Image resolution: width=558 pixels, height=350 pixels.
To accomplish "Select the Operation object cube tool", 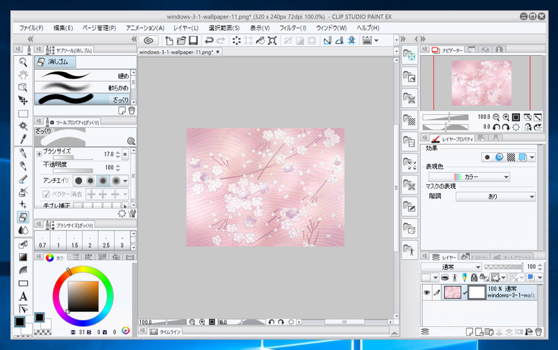I will coord(23,88).
